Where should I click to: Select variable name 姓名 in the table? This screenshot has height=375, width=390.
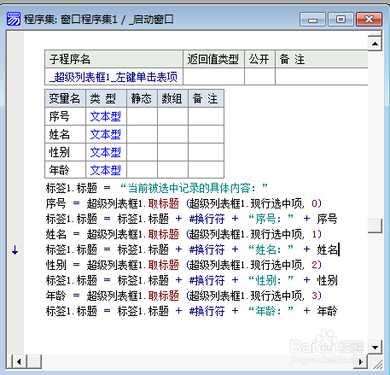[59, 134]
